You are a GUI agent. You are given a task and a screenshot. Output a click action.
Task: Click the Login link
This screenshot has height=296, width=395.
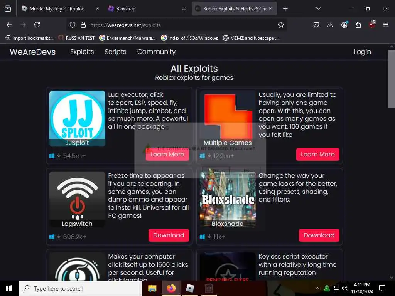(362, 52)
